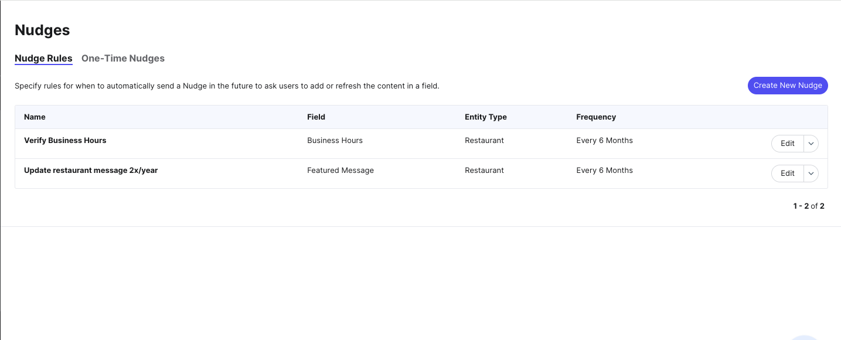
Task: Click Every 6 Months in Verify Business Hours row
Action: tap(604, 141)
